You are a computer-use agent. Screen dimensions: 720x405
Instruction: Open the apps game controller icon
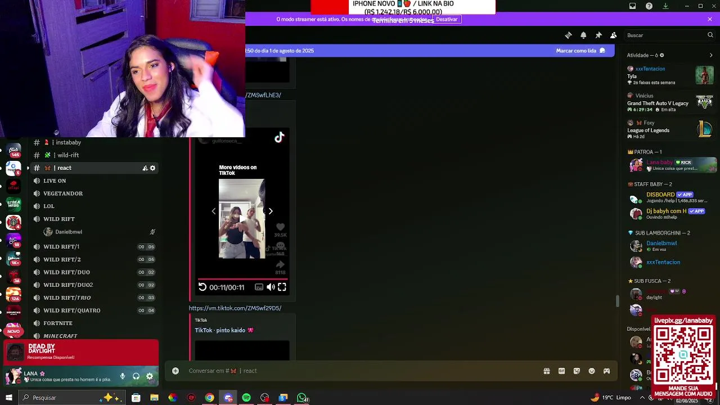tap(606, 371)
